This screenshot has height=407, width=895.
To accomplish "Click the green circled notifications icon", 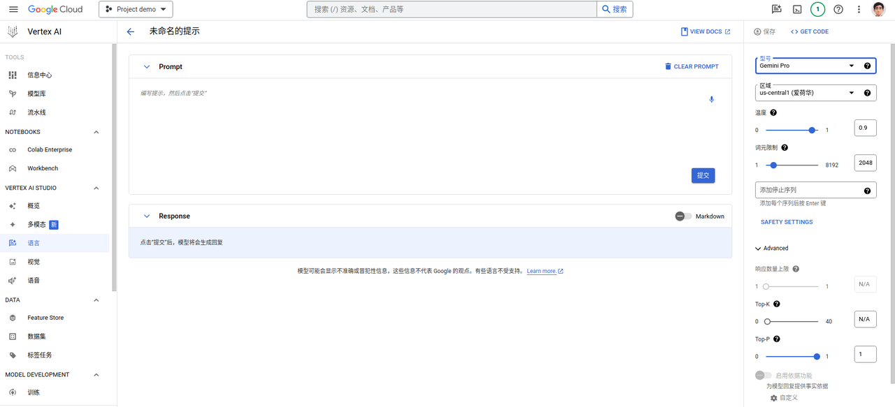I will pos(817,9).
